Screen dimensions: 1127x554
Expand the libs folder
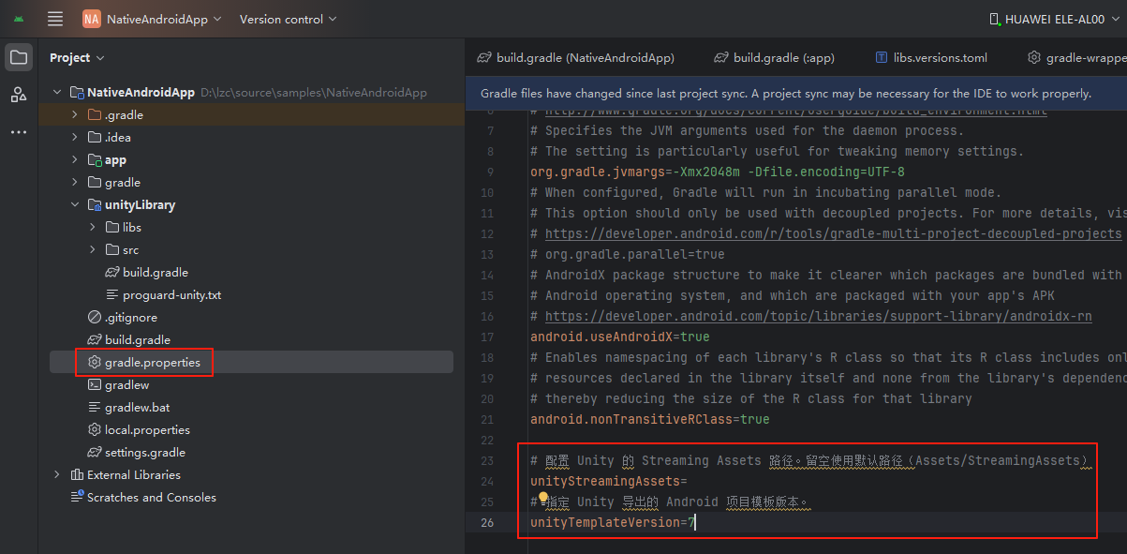pyautogui.click(x=93, y=228)
